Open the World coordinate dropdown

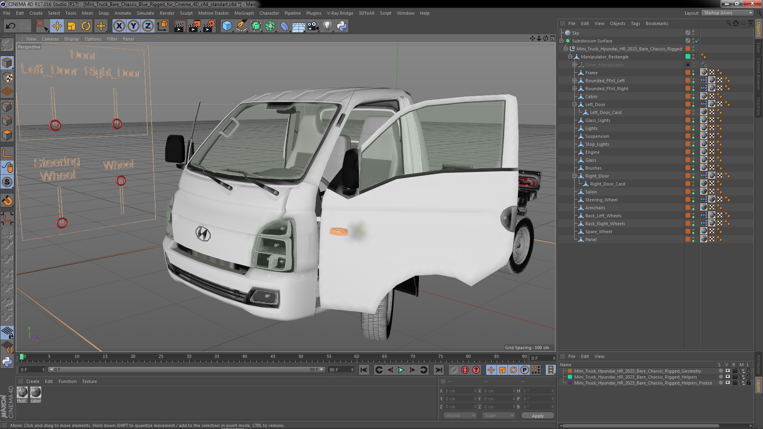pos(460,415)
